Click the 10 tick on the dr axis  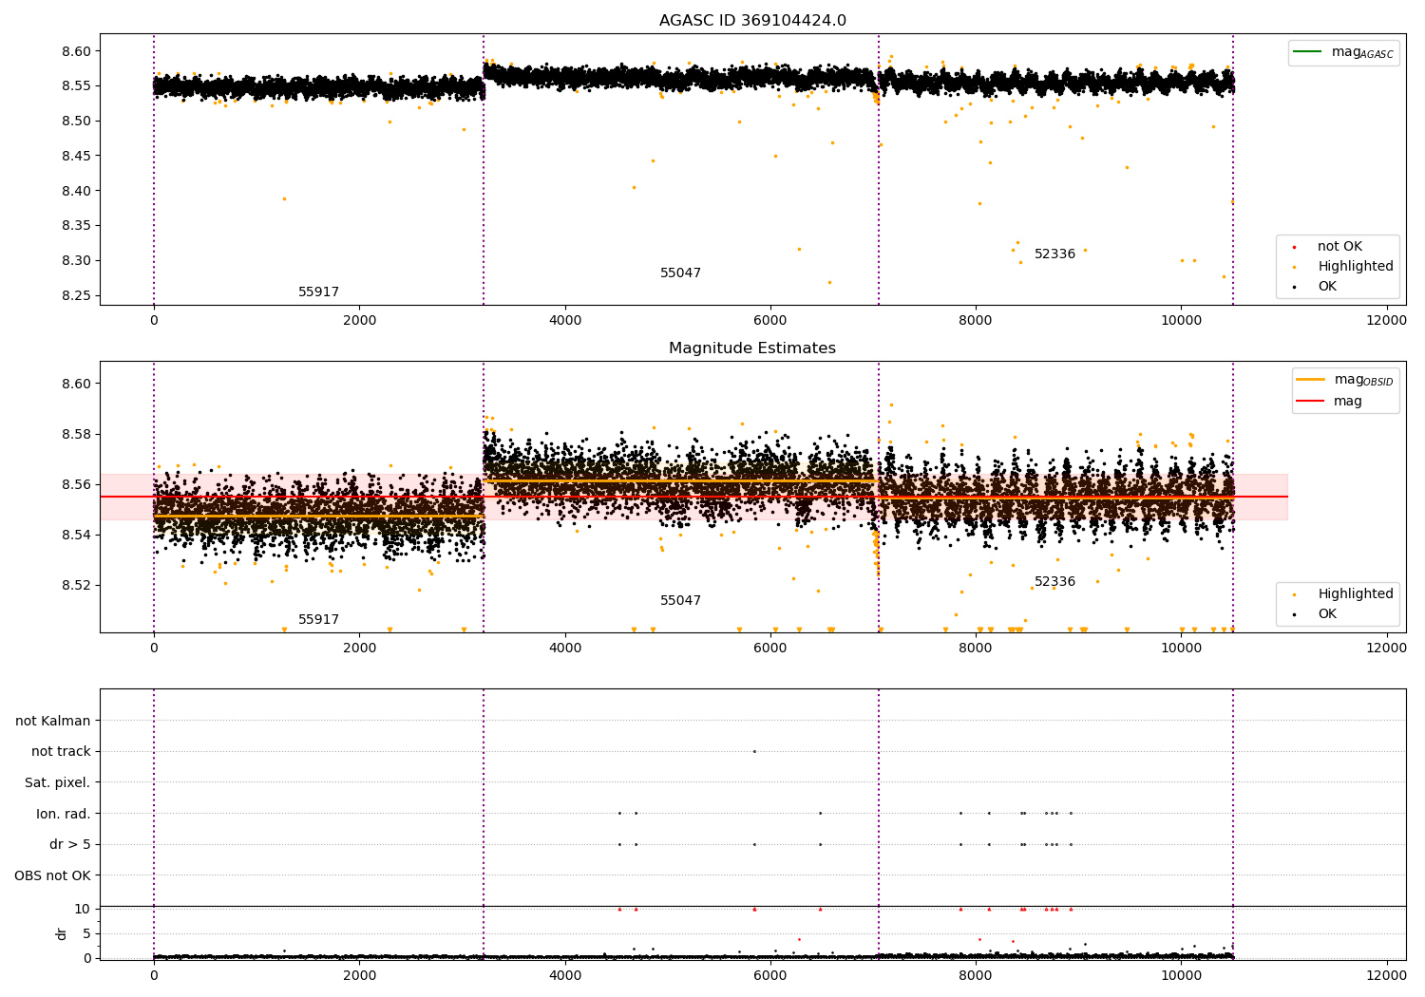click(83, 909)
